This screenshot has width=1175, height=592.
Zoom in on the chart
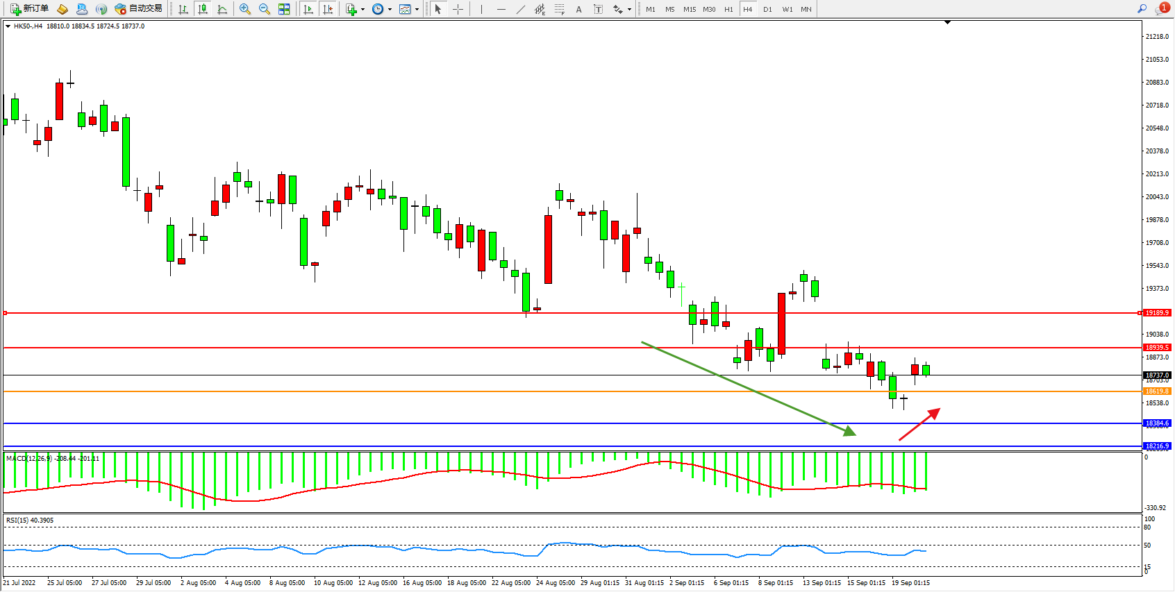coord(245,9)
